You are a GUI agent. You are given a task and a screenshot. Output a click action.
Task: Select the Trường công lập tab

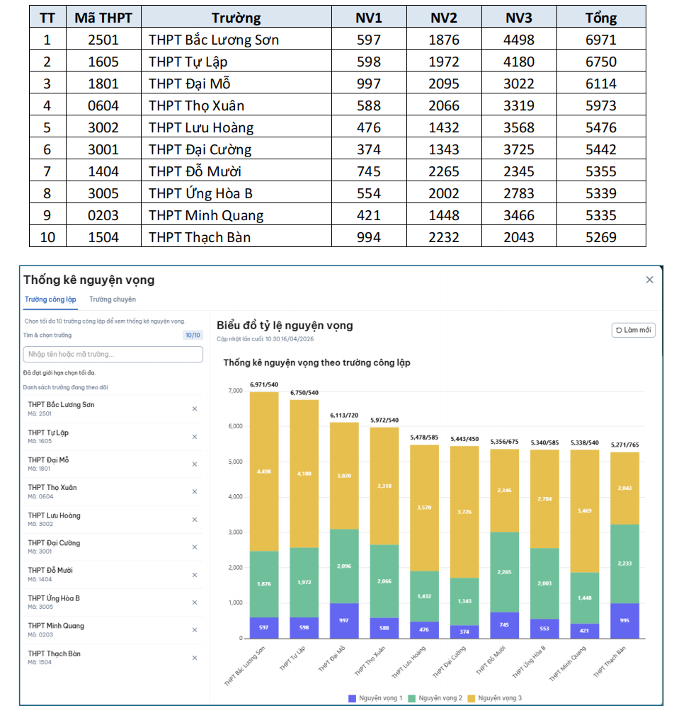[x=50, y=299]
